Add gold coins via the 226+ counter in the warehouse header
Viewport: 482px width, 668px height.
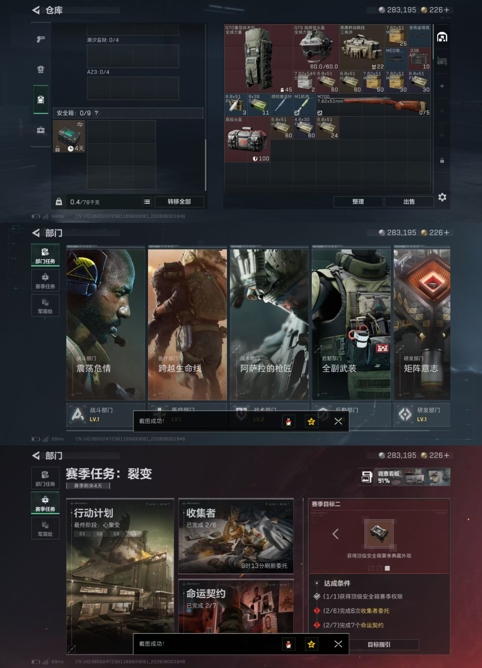[x=435, y=10]
